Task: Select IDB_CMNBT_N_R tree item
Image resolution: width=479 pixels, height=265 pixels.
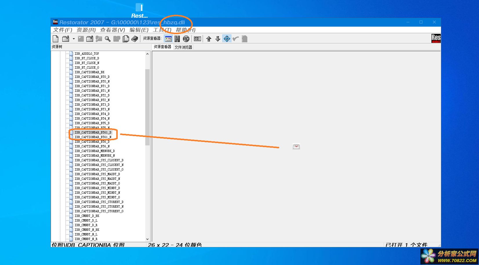Action: coord(86,239)
